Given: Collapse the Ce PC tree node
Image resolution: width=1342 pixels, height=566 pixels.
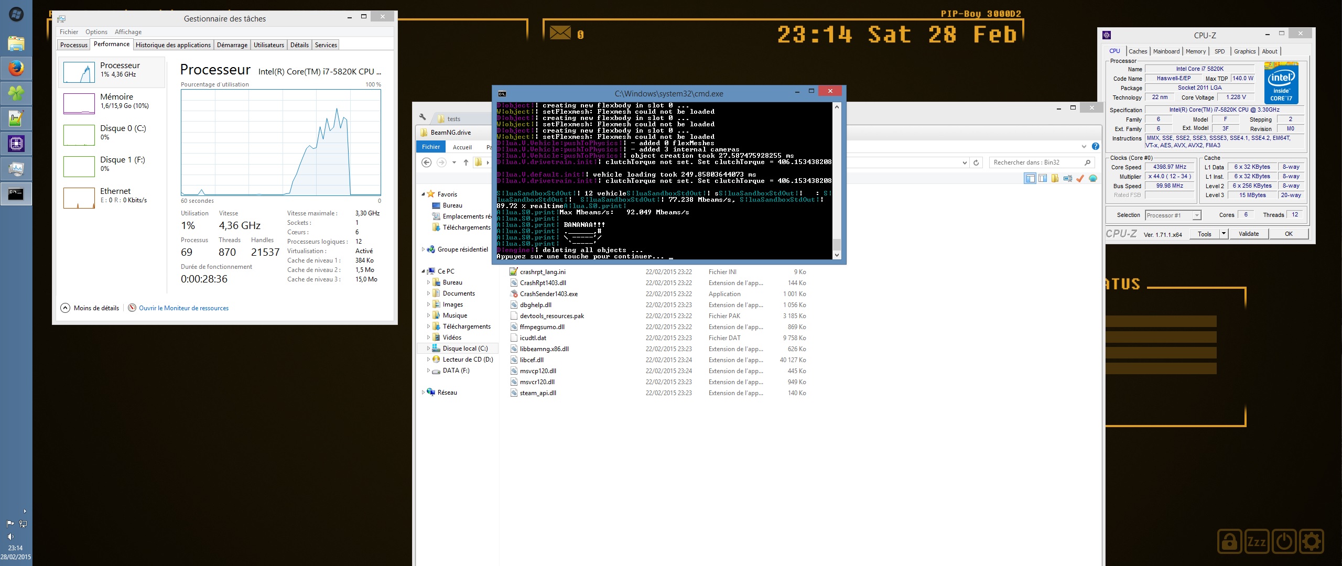Looking at the screenshot, I should point(423,271).
